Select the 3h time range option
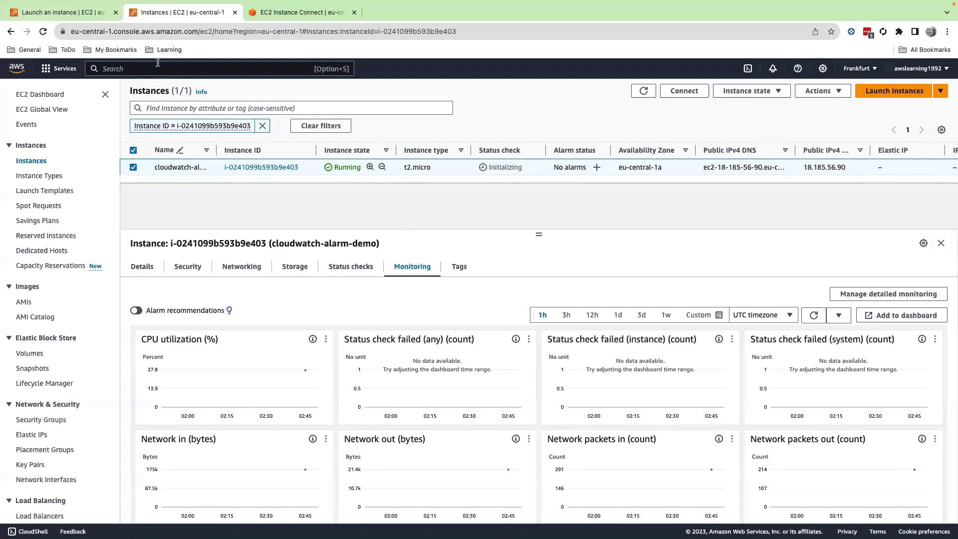 (x=566, y=315)
